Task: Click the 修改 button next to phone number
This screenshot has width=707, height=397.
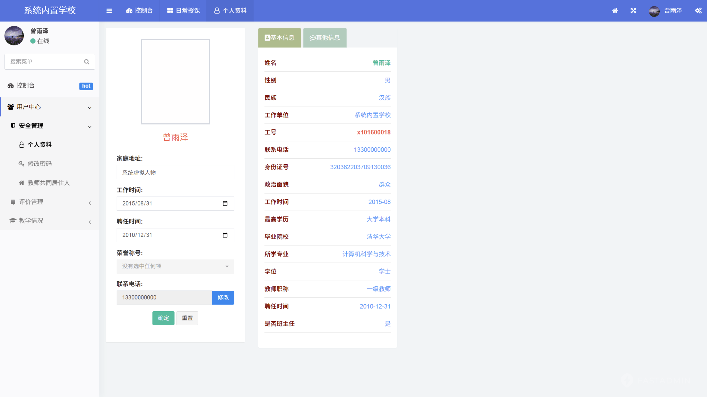Action: coord(223,297)
